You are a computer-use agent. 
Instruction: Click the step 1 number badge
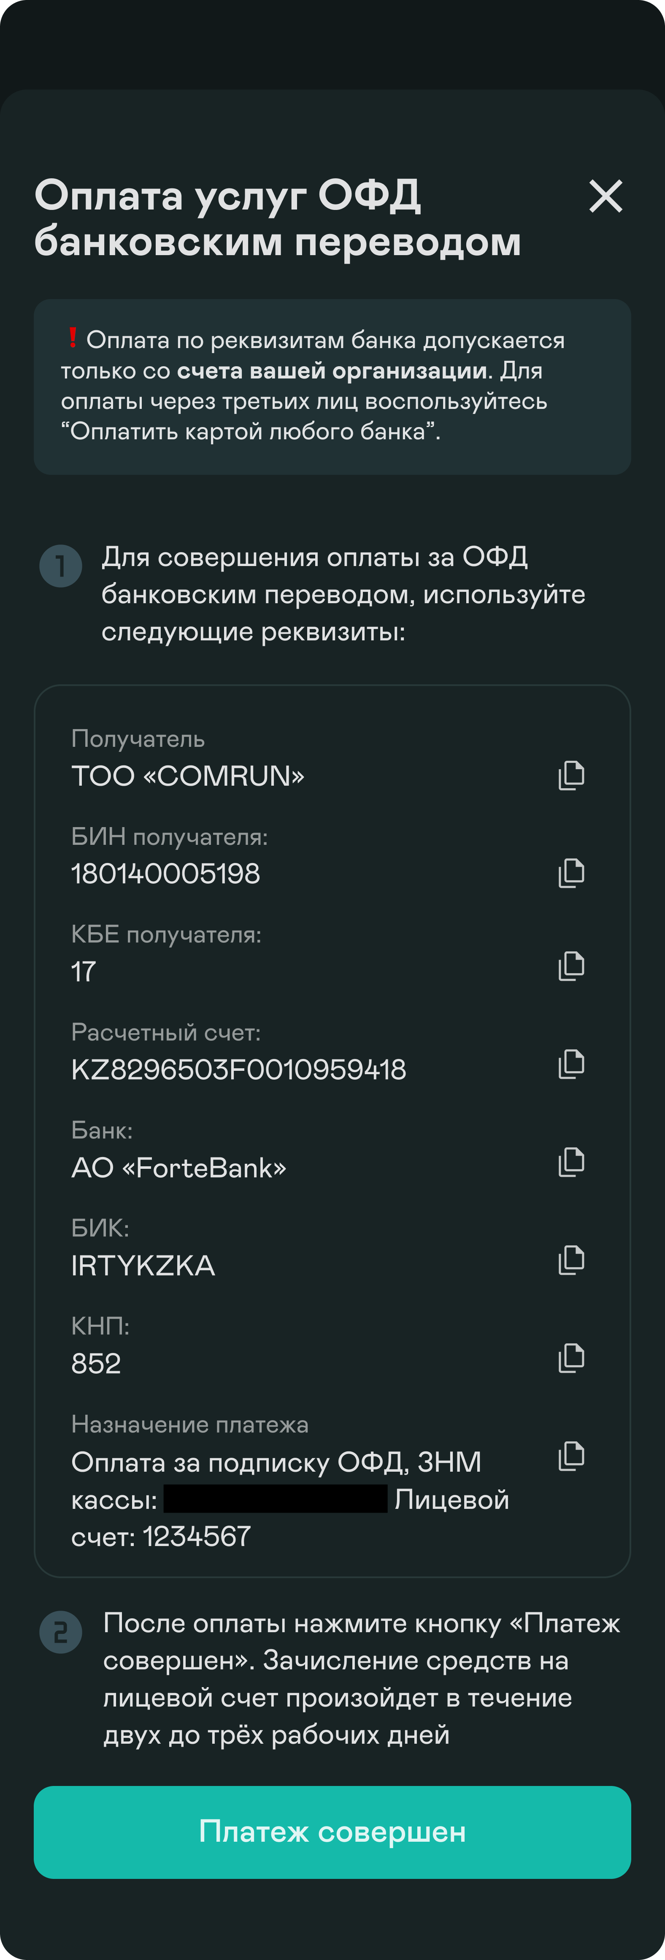[x=61, y=566]
